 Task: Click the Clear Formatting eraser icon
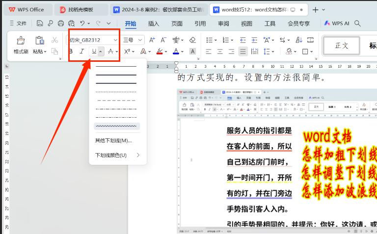tap(192, 40)
